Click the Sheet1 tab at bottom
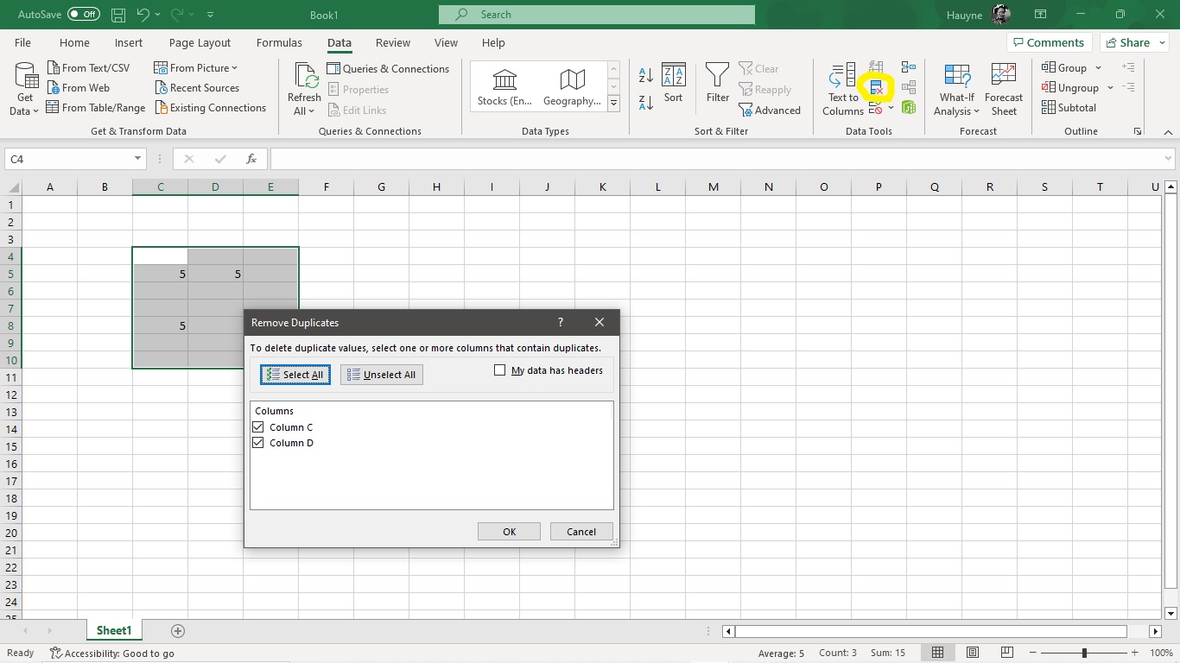This screenshot has width=1180, height=663. point(113,630)
